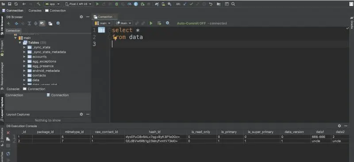Screen dimensions: 354x162
Task: Click Expand All icon in DB Browser toolbar
Action: pos(29,23)
